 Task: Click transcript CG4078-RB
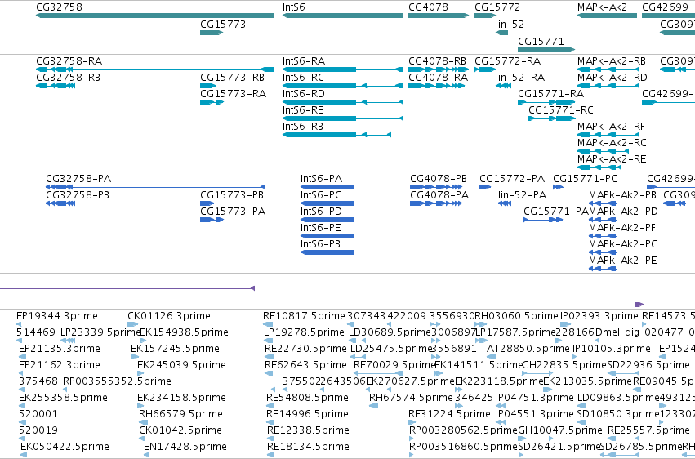tap(439, 69)
